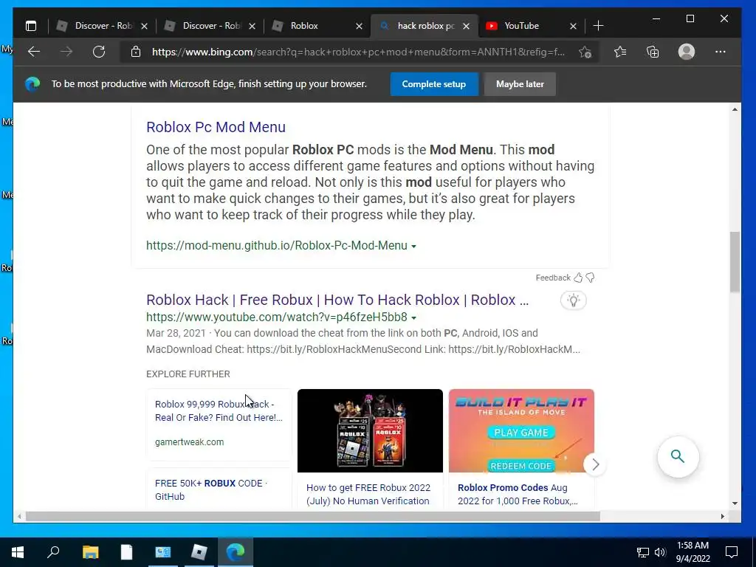The image size is (756, 567).
Task: Open a new tab
Action: tap(598, 26)
